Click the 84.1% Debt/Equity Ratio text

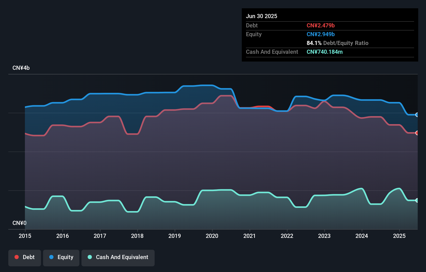coord(338,43)
